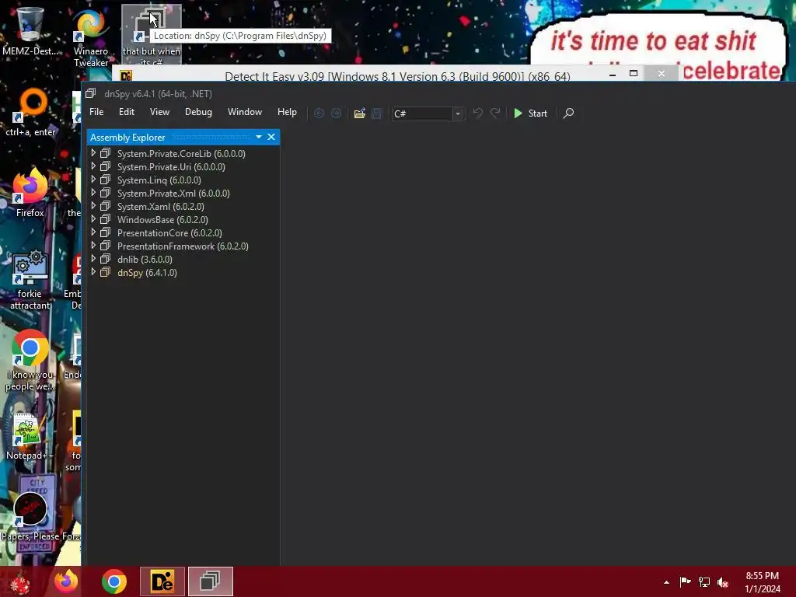796x597 pixels.
Task: Expand dnlib node
Action: [93, 258]
